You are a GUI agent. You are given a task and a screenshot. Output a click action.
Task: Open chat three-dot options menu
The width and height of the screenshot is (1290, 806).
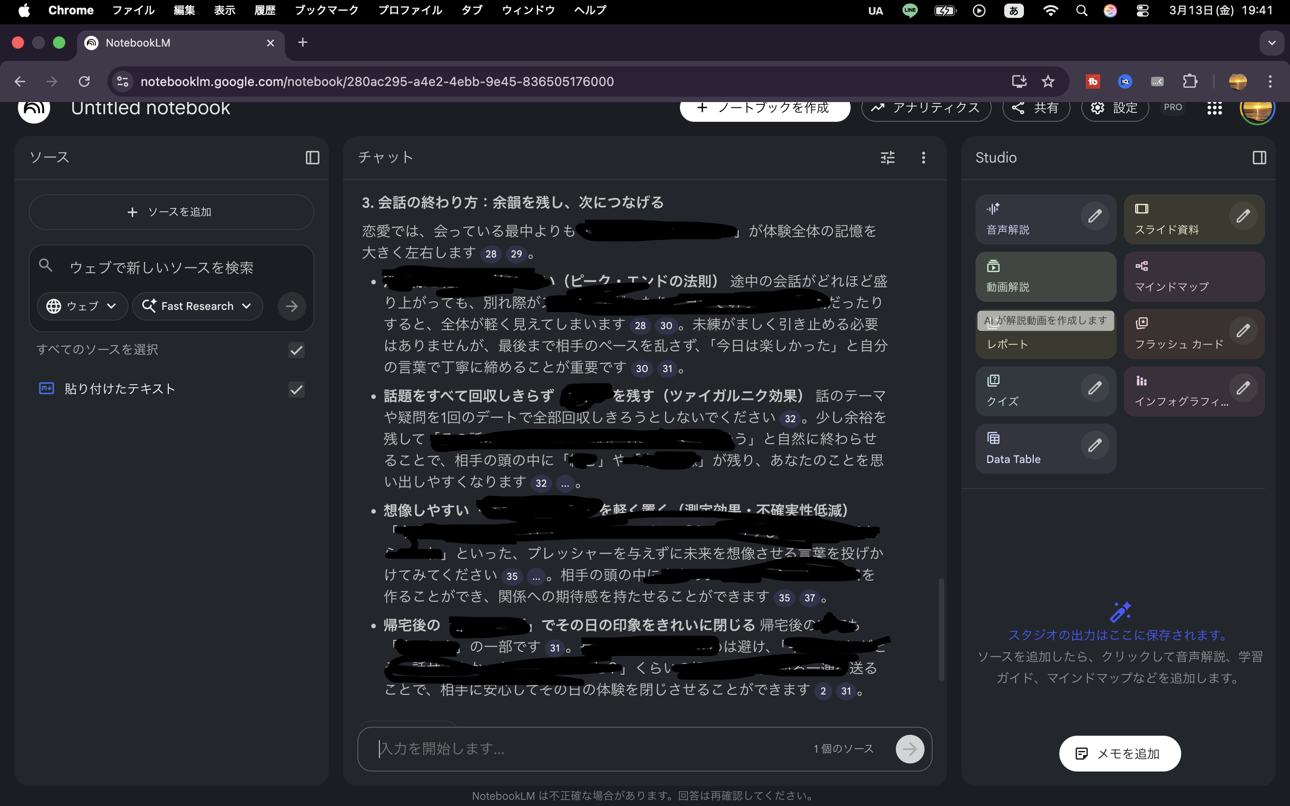tap(923, 158)
